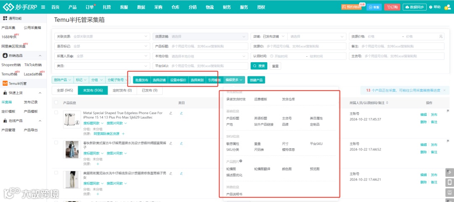The image size is (454, 202).
Task: Close the 13个产品正在采集 notification
Action: point(444,91)
